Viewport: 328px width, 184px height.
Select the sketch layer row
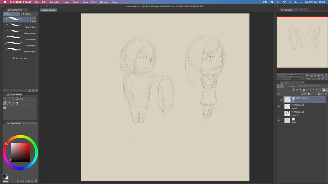(x=304, y=106)
